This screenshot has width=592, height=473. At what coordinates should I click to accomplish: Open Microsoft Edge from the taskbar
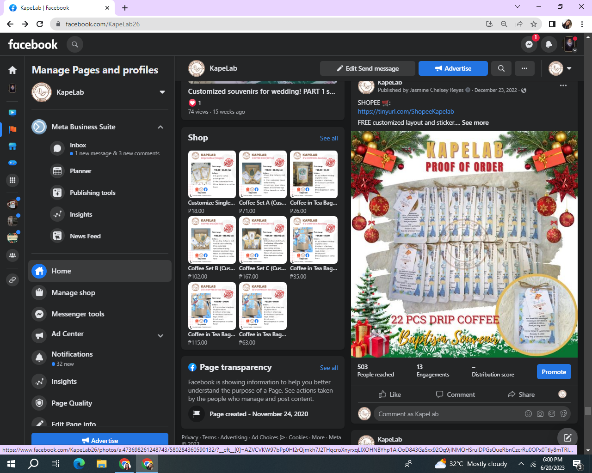(79, 464)
